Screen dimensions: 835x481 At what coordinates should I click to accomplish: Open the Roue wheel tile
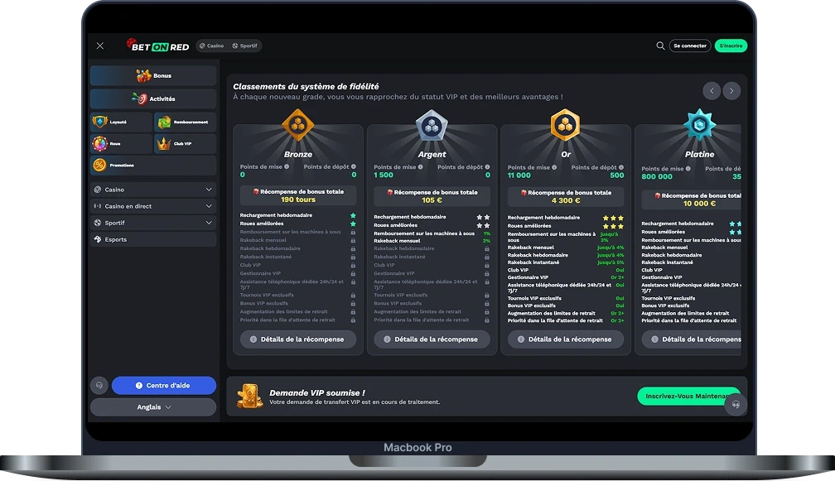121,143
